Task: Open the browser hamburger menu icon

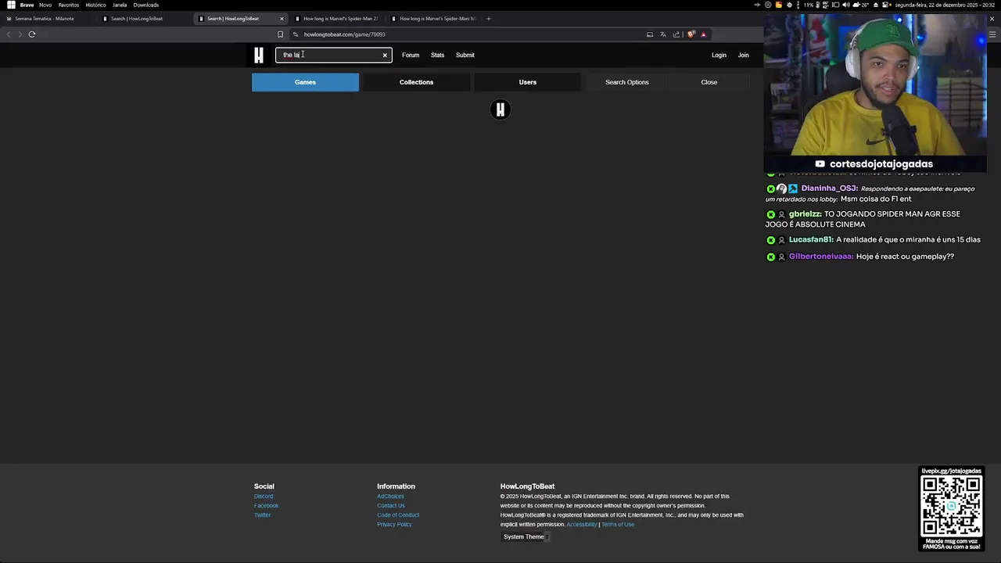Action: click(x=992, y=34)
